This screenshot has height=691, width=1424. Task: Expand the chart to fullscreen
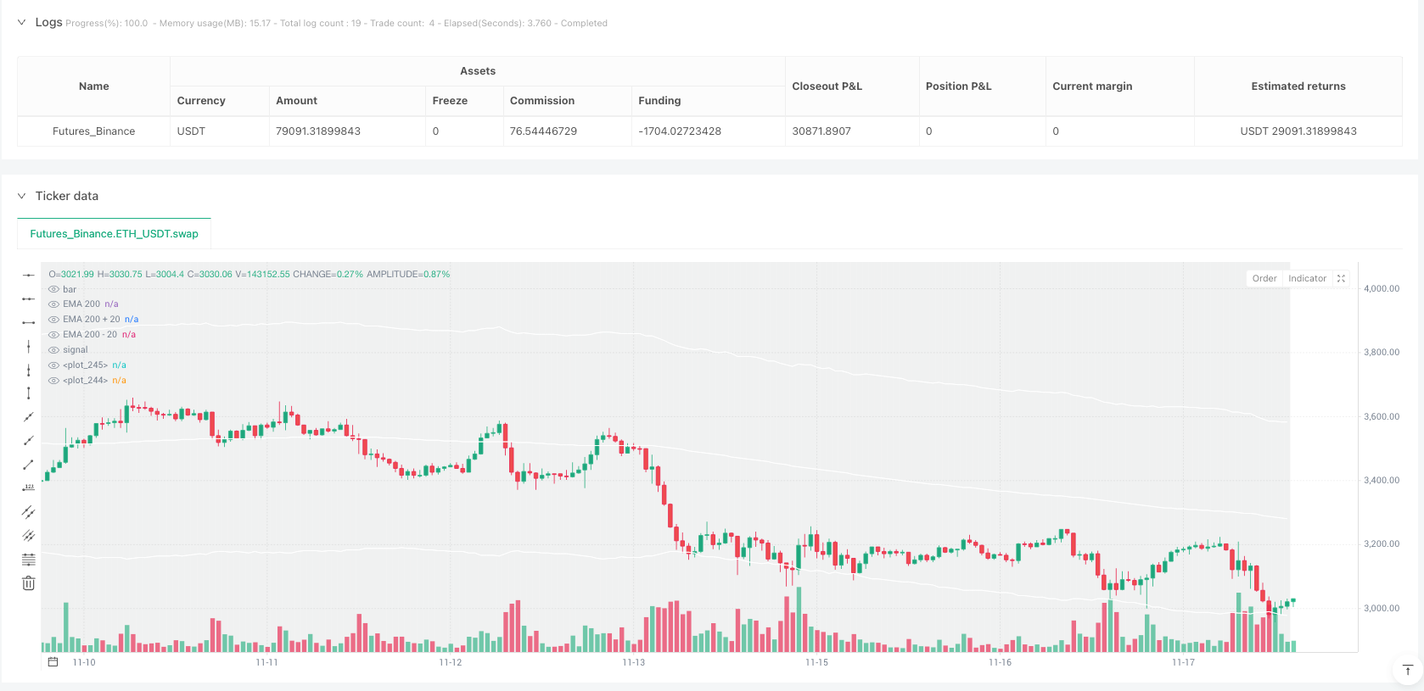(x=1341, y=278)
